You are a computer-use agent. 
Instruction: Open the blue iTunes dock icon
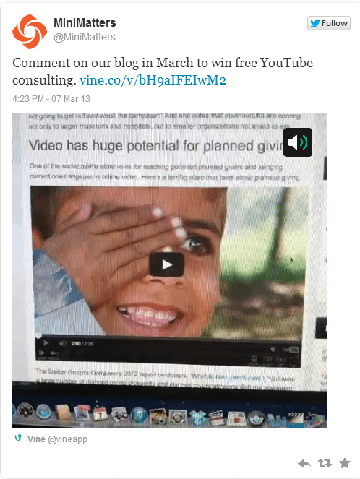[140, 415]
